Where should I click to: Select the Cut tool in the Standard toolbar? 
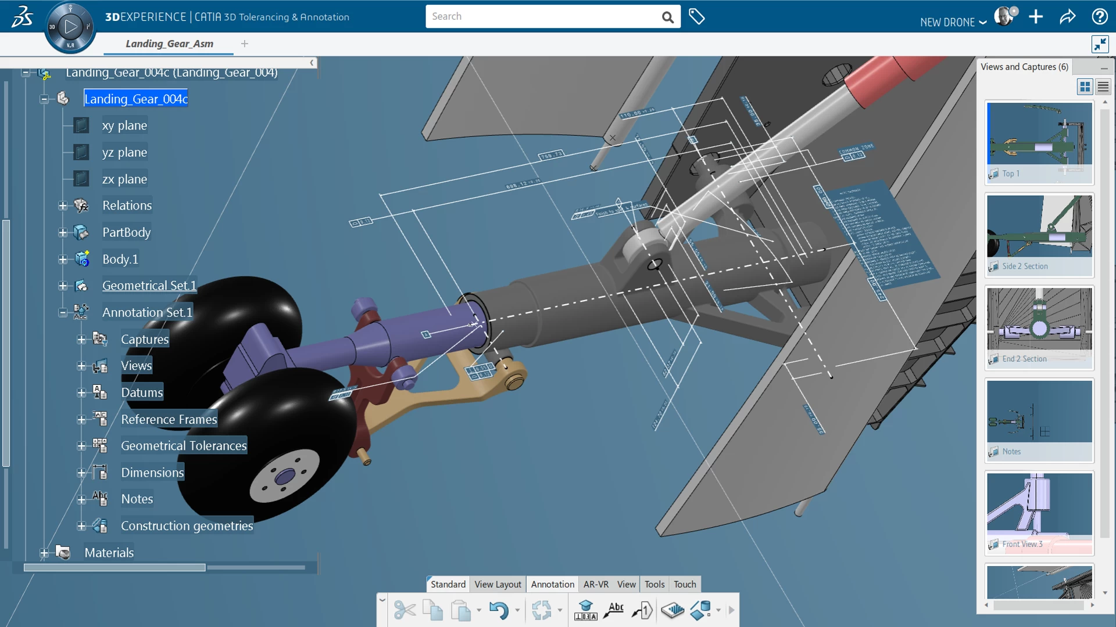[x=405, y=610]
